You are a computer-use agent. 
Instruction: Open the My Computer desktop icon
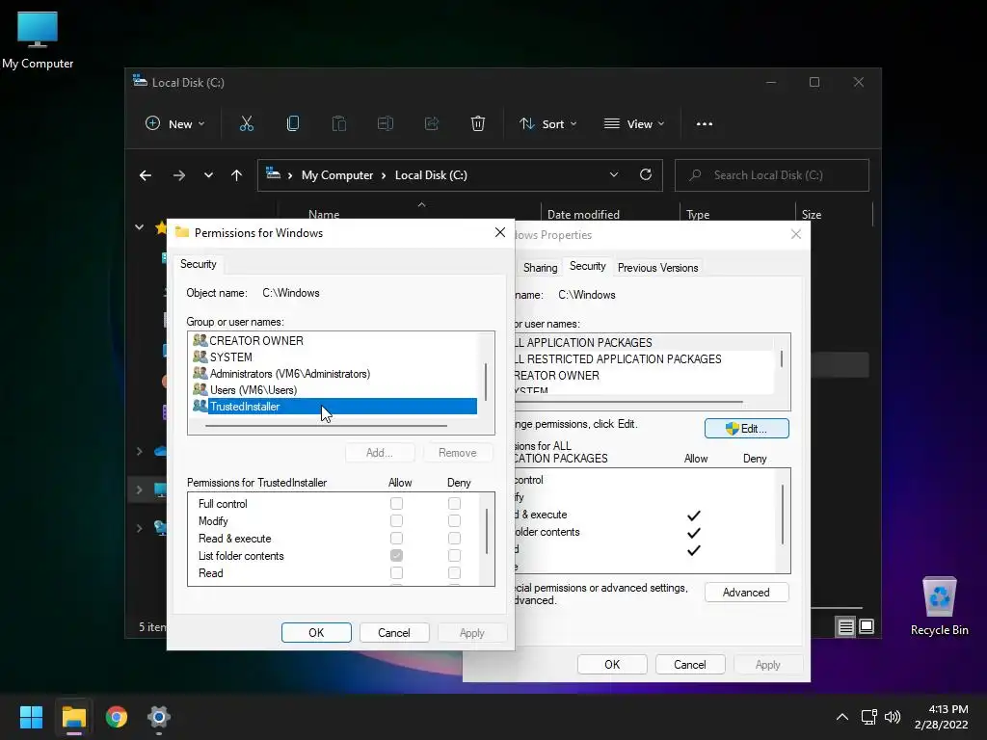(38, 40)
